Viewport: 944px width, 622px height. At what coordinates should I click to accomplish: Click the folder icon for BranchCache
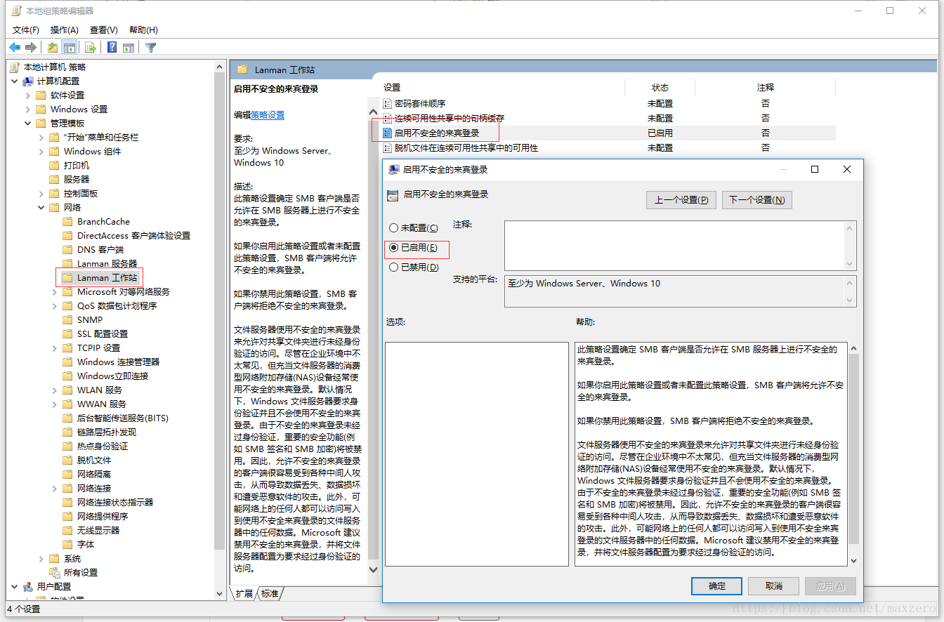[67, 221]
